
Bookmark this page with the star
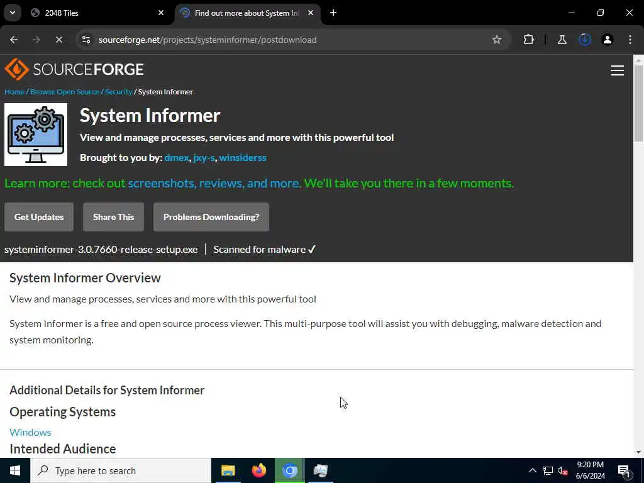497,40
